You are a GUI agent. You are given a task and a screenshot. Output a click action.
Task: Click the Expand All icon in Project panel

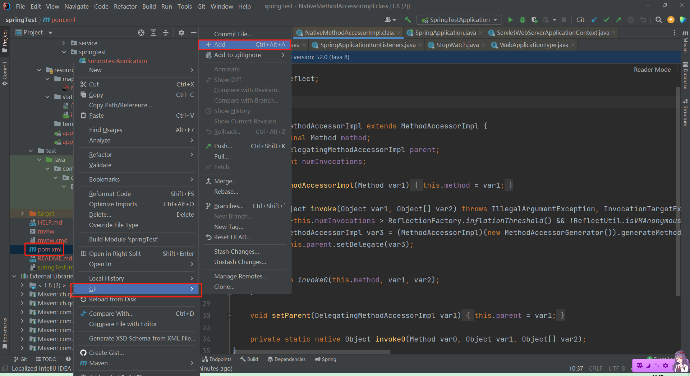click(153, 33)
